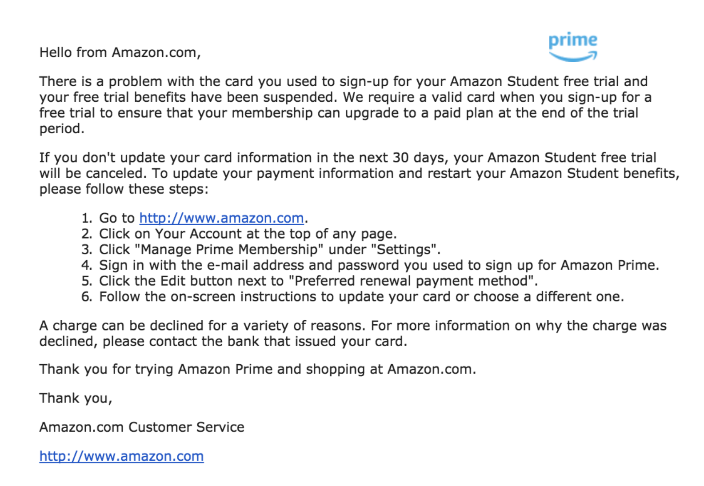This screenshot has height=486, width=704.
Task: Open the amazon.com link in step 1
Action: 221,218
